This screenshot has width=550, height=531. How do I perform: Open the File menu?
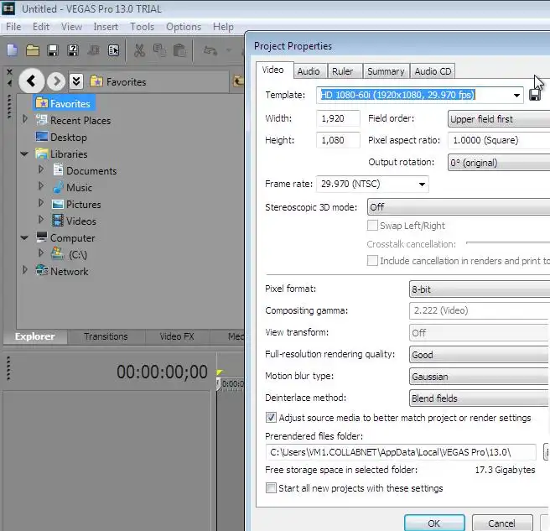click(13, 27)
